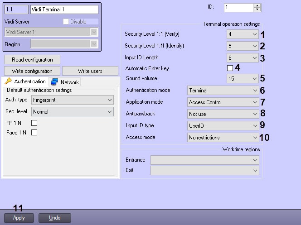This screenshot has height=225, width=301.
Task: Toggle the Face 1:N checkbox
Action: (x=34, y=133)
